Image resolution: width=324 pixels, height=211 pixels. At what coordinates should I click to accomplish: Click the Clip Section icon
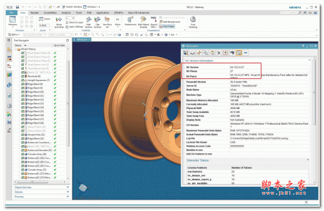point(98,23)
